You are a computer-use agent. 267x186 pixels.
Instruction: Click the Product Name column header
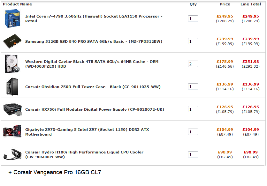[18, 4]
